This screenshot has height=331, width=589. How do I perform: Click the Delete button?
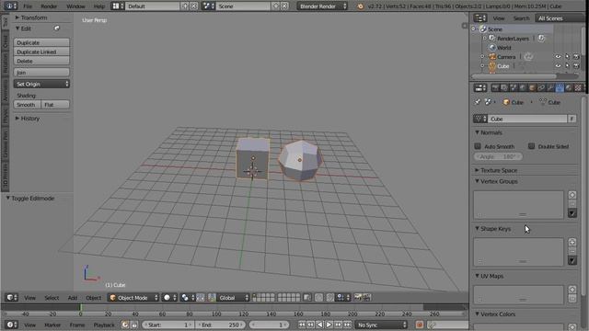[x=41, y=61]
